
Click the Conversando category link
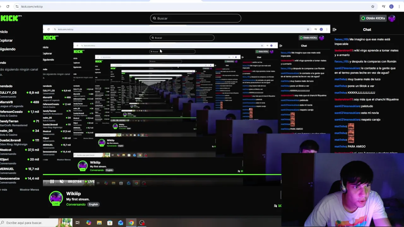76,205
